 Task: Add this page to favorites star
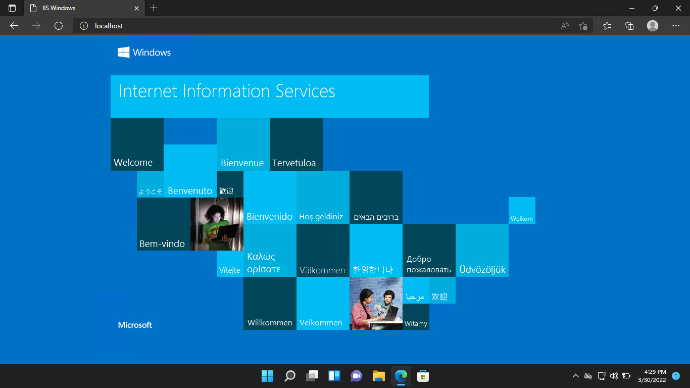tap(583, 26)
